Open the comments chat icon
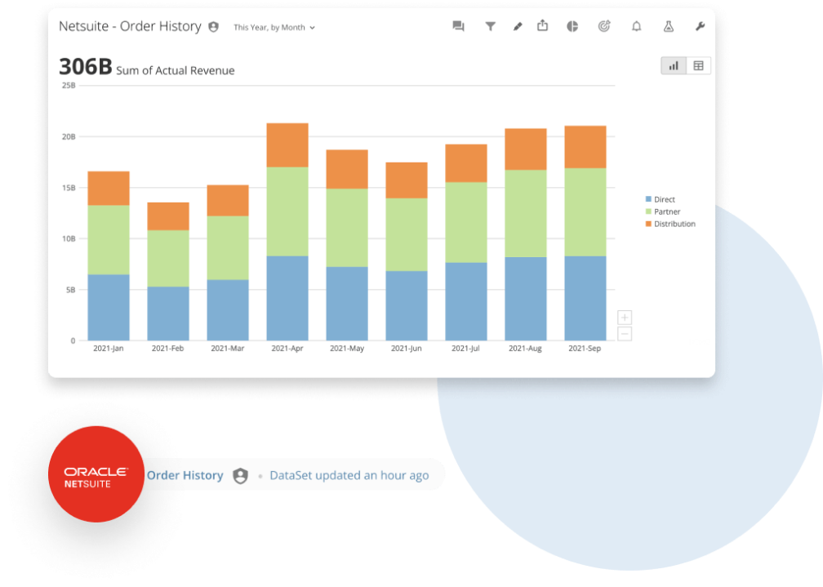 [x=458, y=26]
